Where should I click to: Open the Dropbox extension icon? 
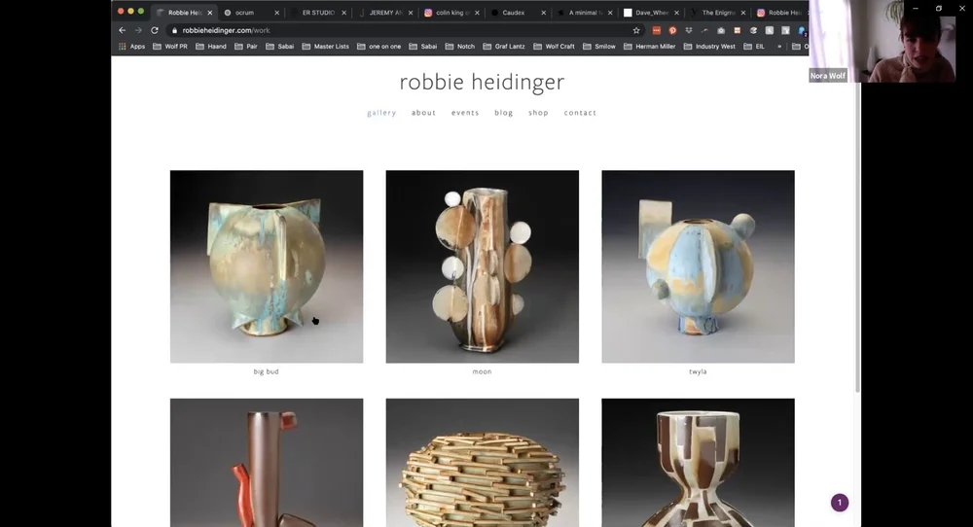(x=688, y=30)
